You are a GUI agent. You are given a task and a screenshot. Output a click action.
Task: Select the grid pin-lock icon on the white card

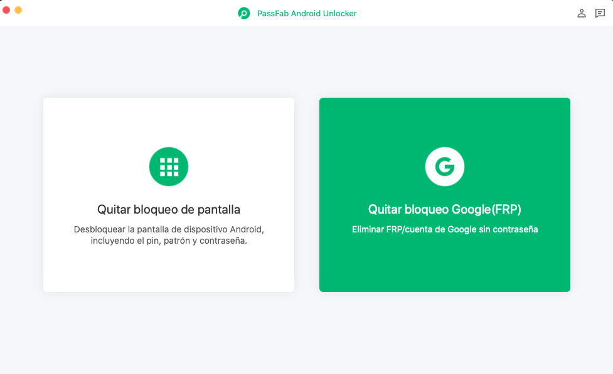coord(168,166)
